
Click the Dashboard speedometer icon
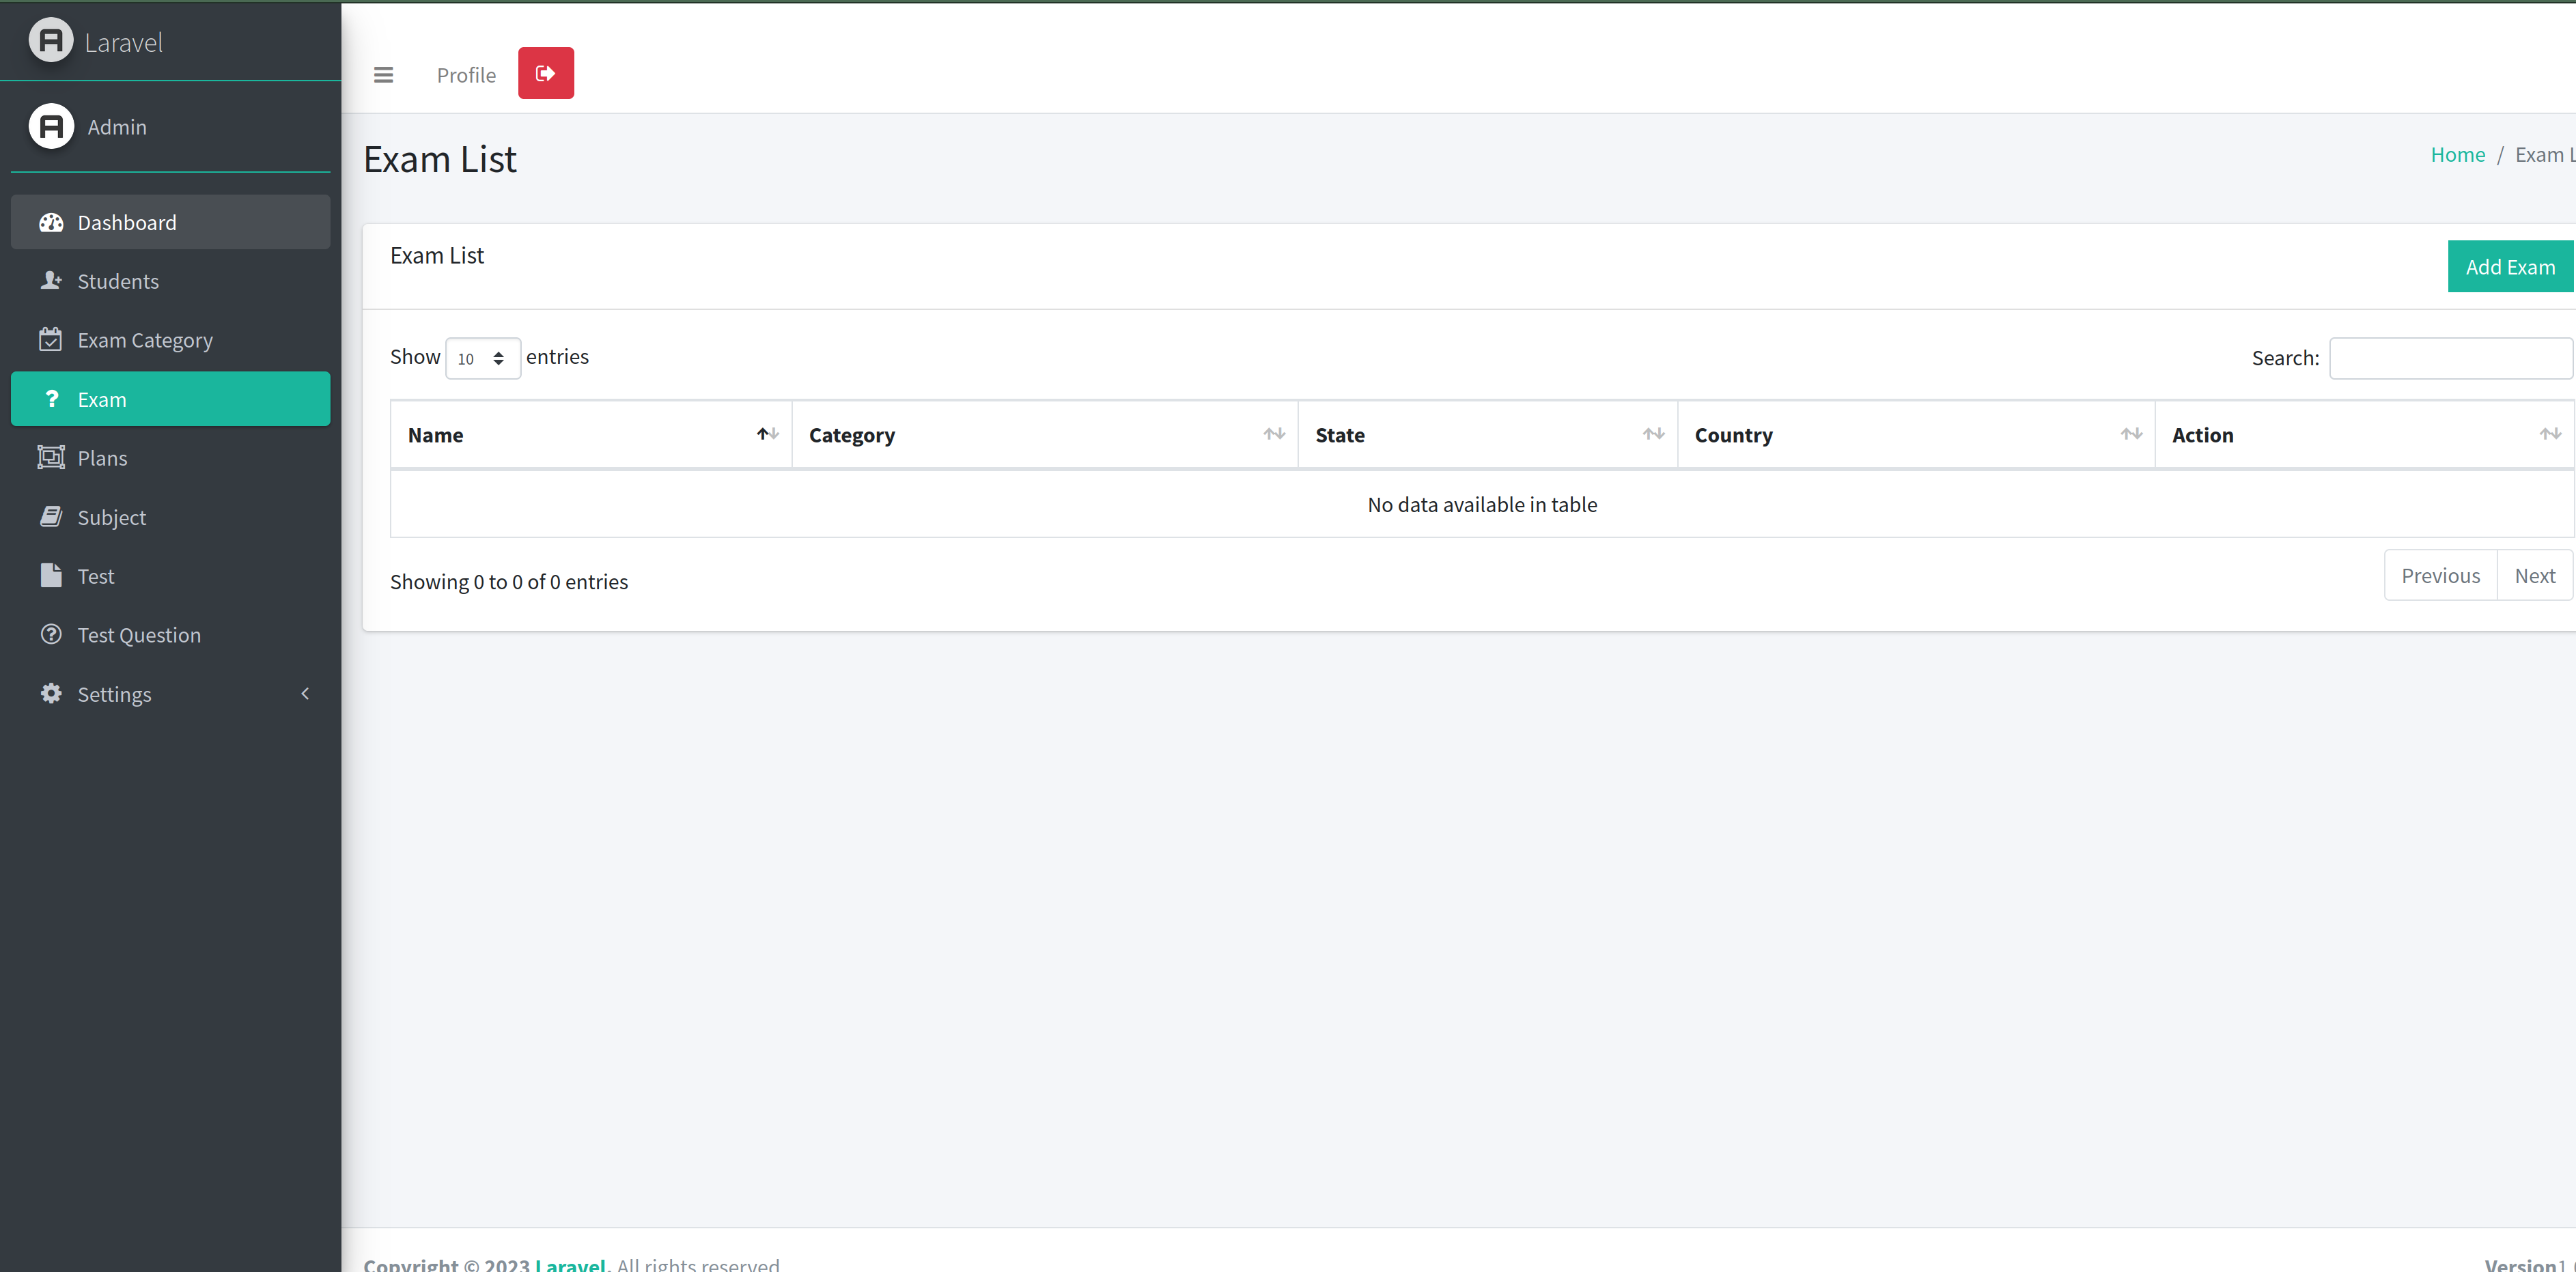tap(51, 223)
